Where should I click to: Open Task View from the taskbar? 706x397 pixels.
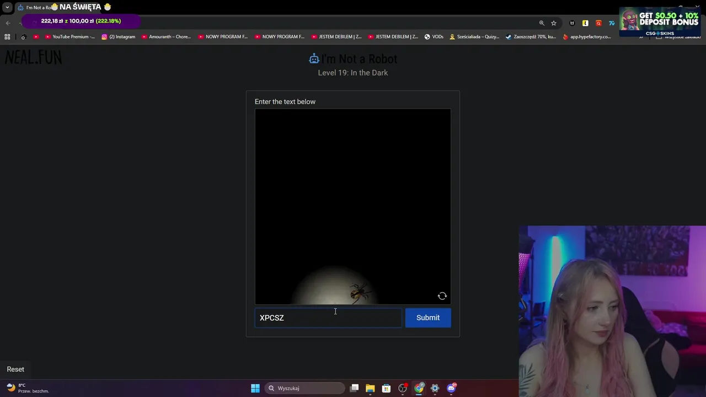tap(355, 388)
